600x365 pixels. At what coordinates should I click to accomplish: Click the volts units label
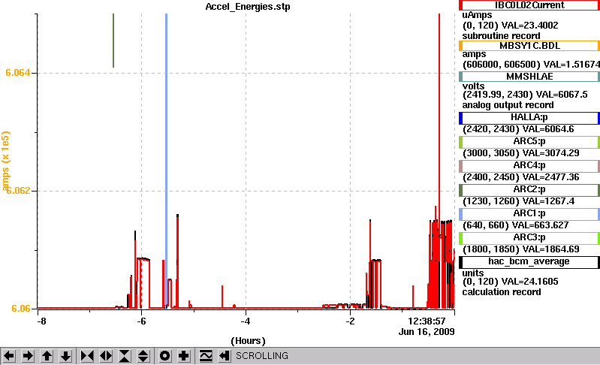point(473,86)
